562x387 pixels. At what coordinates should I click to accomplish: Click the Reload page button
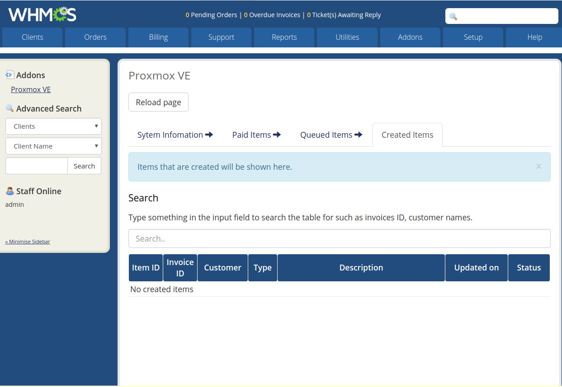tap(158, 102)
